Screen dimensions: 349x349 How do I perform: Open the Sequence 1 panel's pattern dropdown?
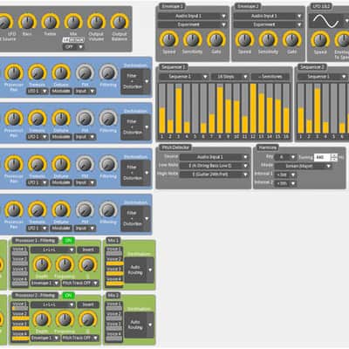pyautogui.click(x=184, y=77)
